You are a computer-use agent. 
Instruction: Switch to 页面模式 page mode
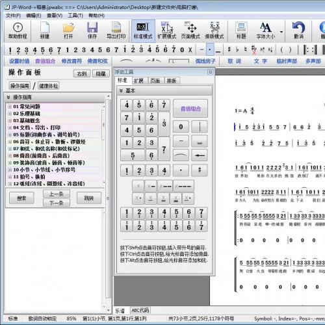click(190, 31)
